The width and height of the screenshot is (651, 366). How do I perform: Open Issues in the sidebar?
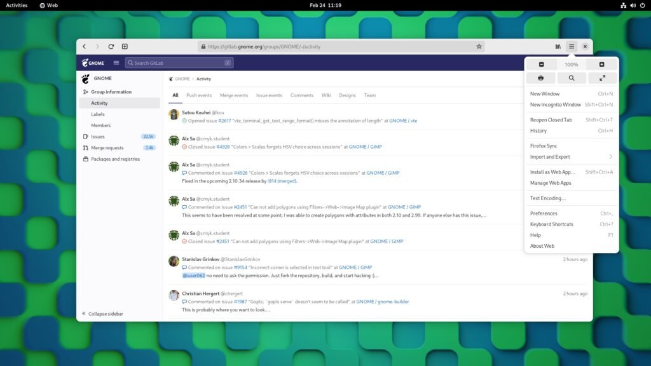(120, 137)
